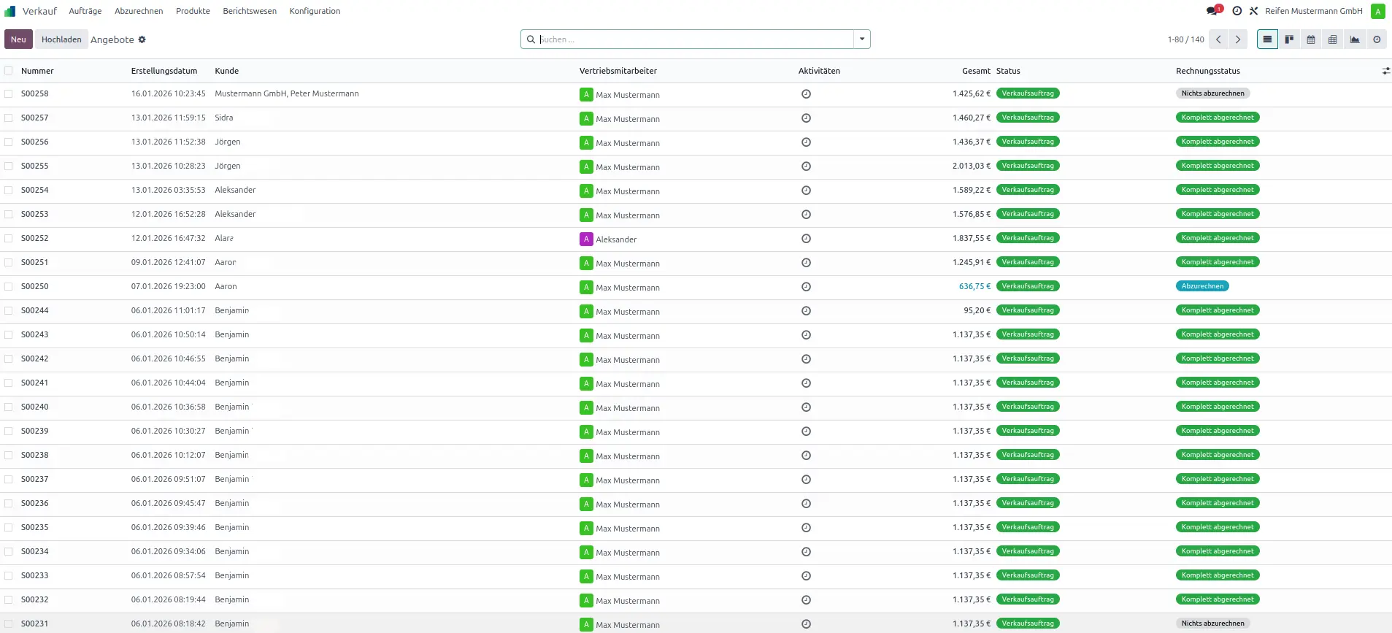Open the graph view

click(x=1355, y=39)
